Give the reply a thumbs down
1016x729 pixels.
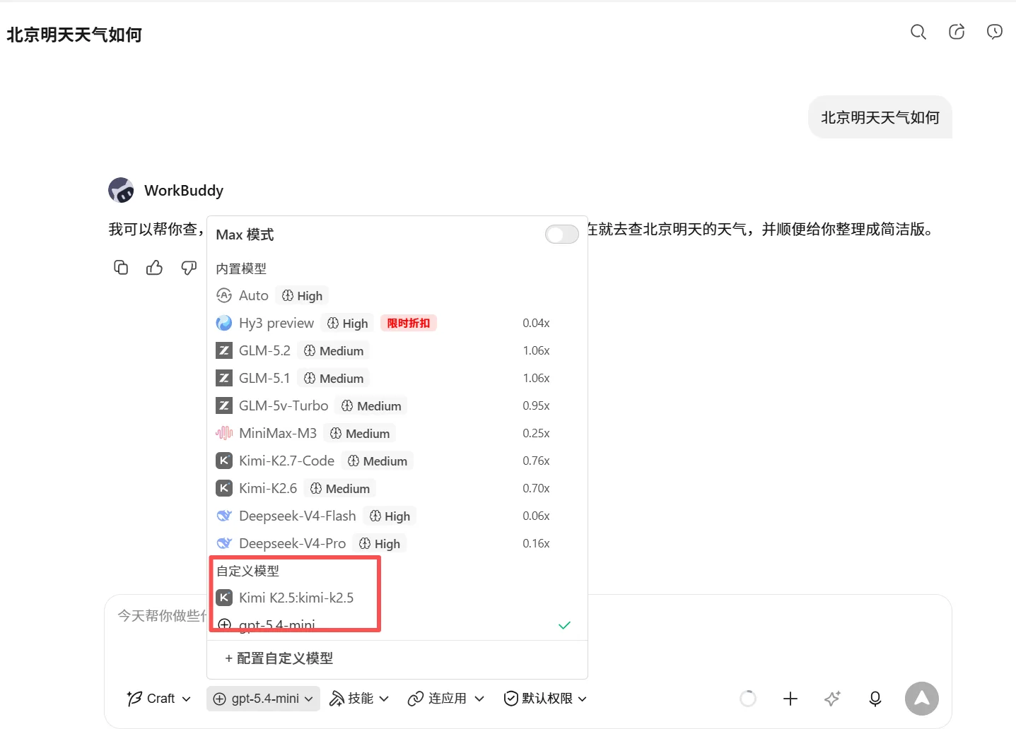[189, 267]
